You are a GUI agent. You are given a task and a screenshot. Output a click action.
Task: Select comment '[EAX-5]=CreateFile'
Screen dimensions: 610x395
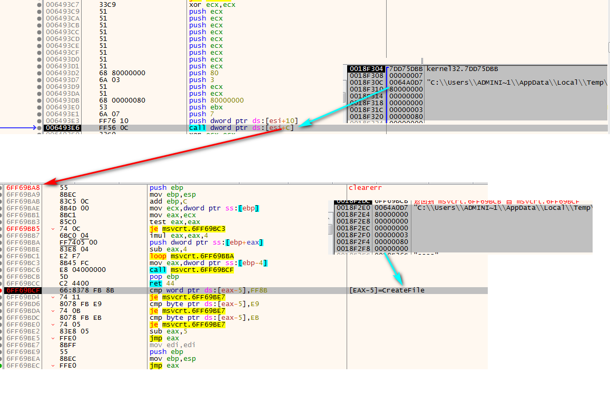(x=387, y=290)
